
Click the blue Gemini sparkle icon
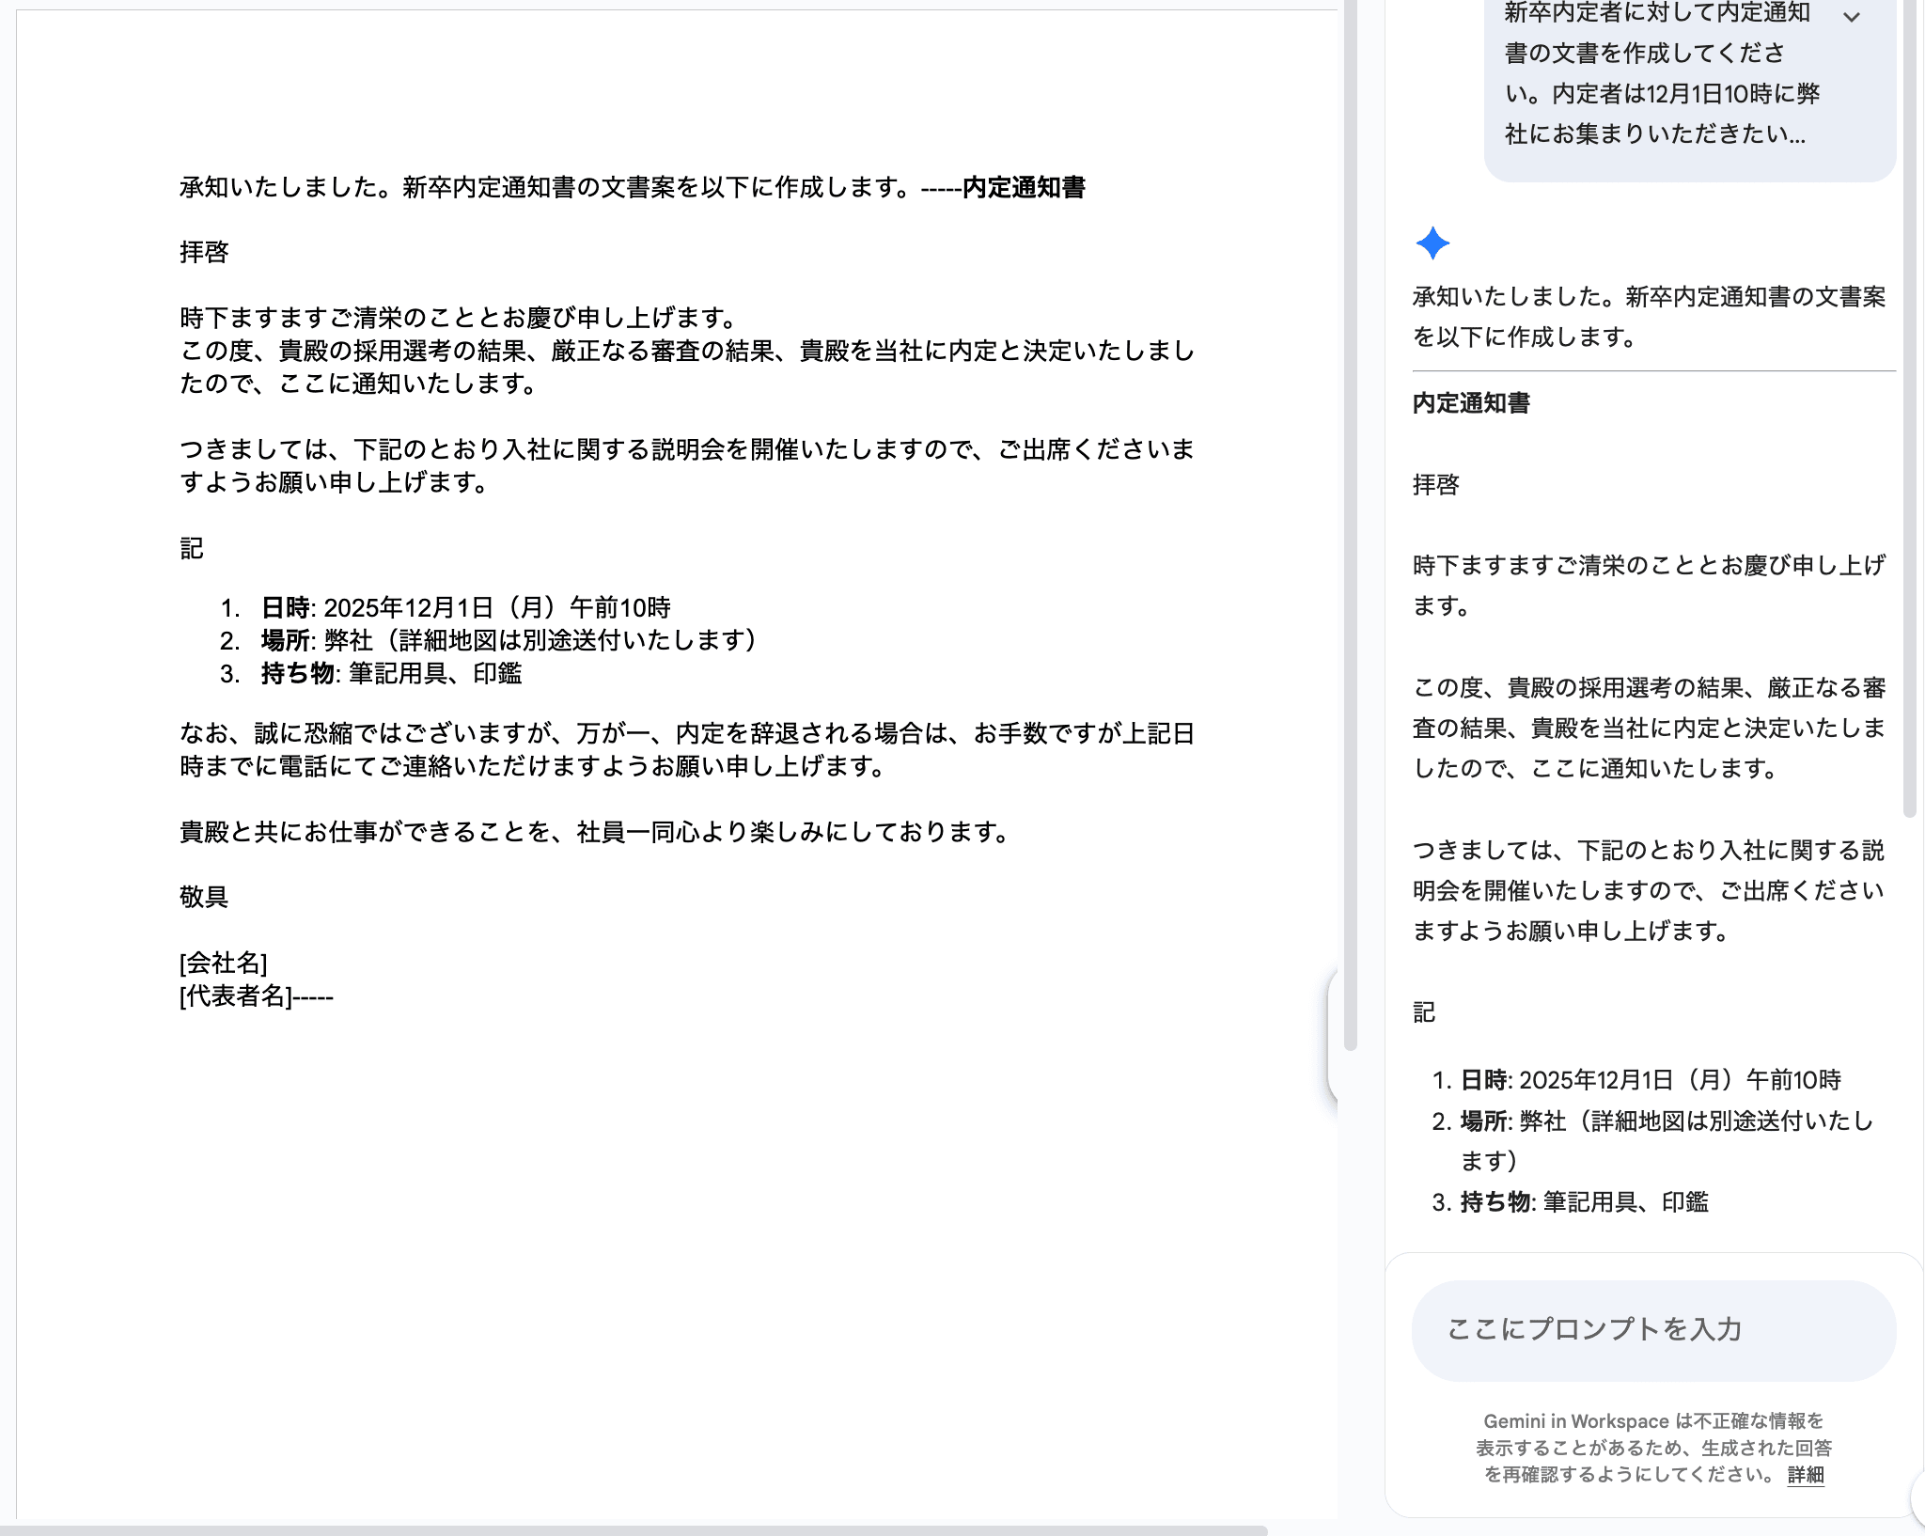click(x=1432, y=243)
